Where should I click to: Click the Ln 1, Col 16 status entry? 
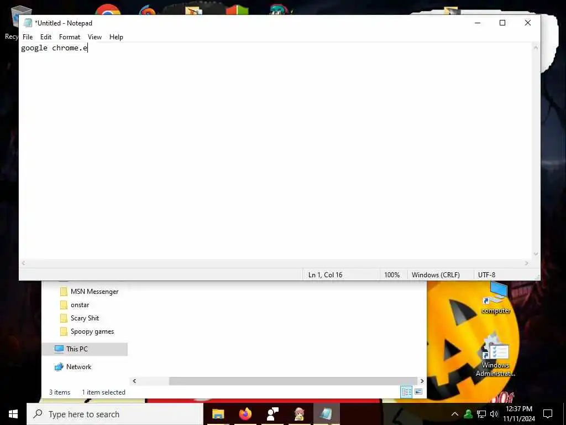tap(325, 275)
